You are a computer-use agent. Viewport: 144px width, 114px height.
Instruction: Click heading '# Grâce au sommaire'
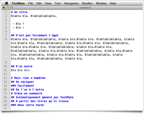click(x=27, y=93)
